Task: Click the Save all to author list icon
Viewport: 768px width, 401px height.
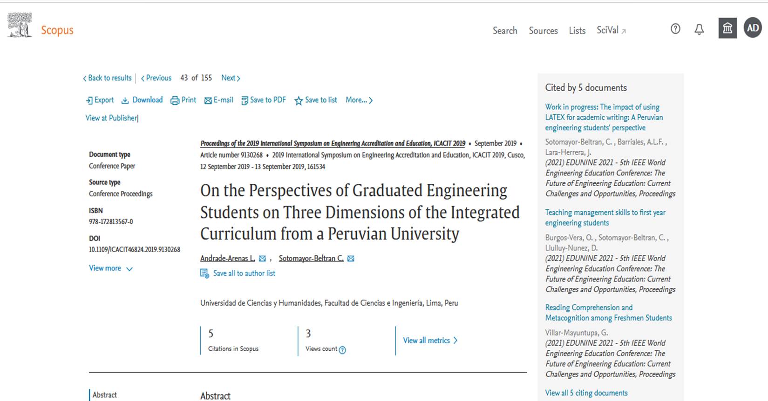Action: tap(204, 274)
